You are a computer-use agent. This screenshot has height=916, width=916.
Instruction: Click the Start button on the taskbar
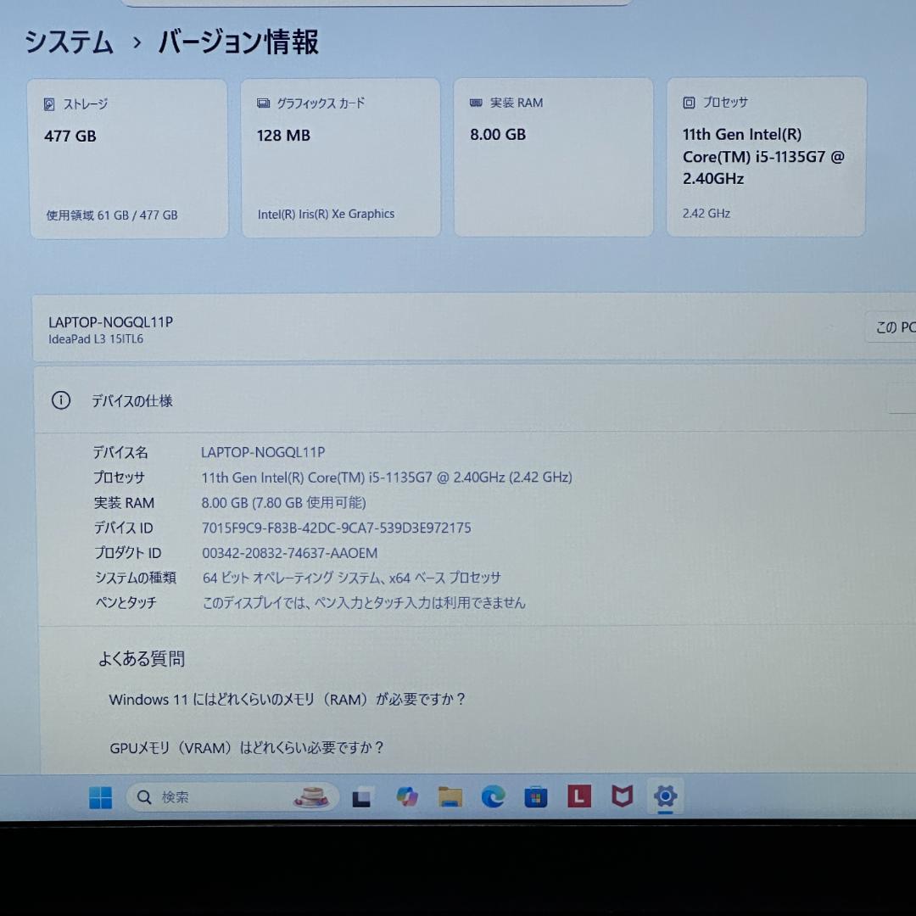(x=99, y=796)
